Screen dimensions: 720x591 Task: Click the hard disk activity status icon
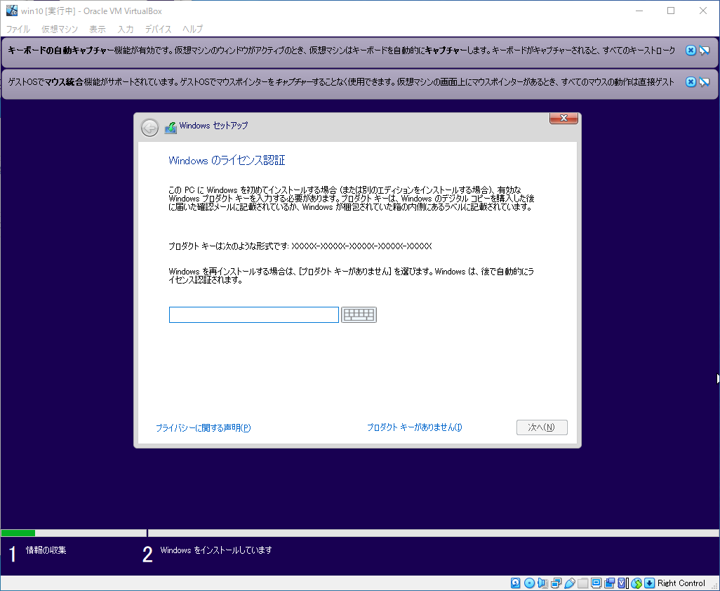(515, 583)
